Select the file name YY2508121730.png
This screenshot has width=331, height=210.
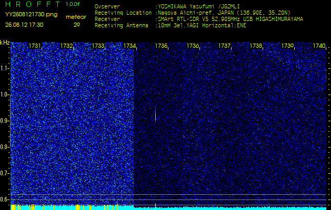click(x=31, y=14)
